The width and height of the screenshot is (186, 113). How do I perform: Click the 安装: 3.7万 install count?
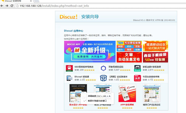[148, 80]
